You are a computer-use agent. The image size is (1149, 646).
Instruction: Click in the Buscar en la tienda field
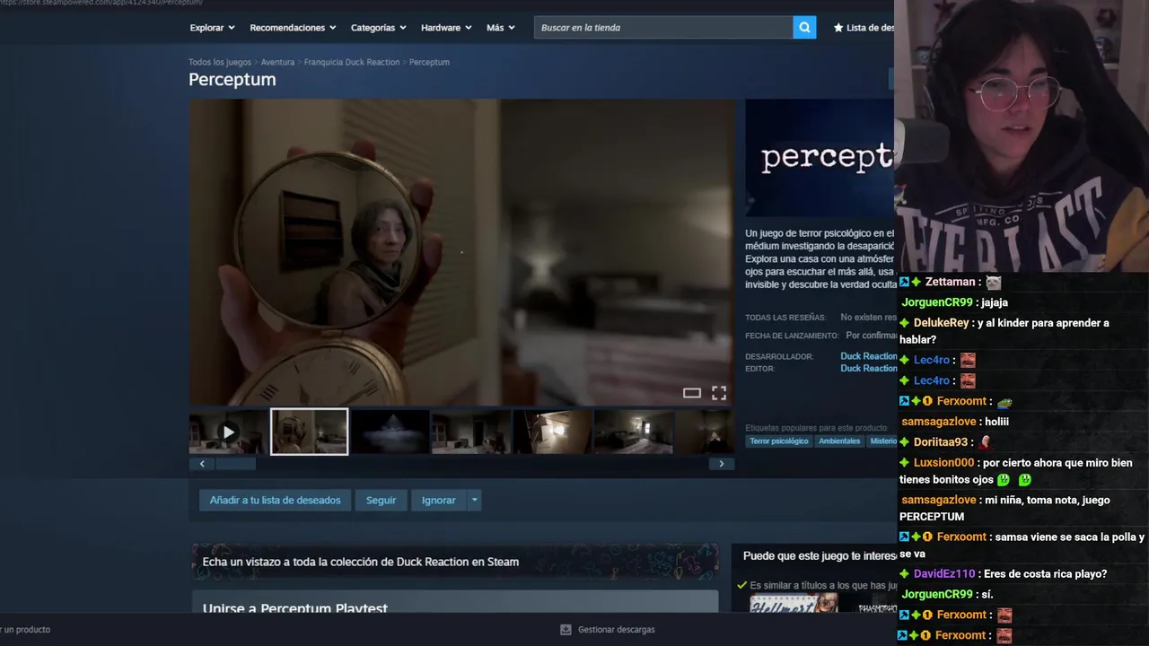pos(663,28)
